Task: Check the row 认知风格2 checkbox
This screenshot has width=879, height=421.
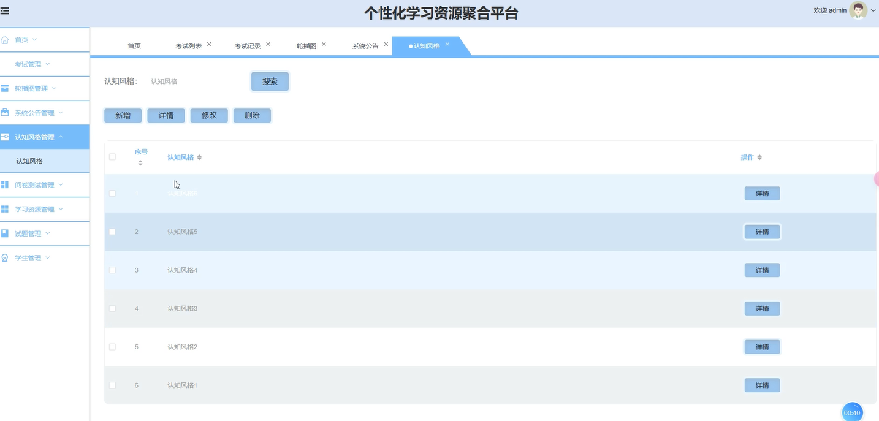Action: tap(112, 347)
